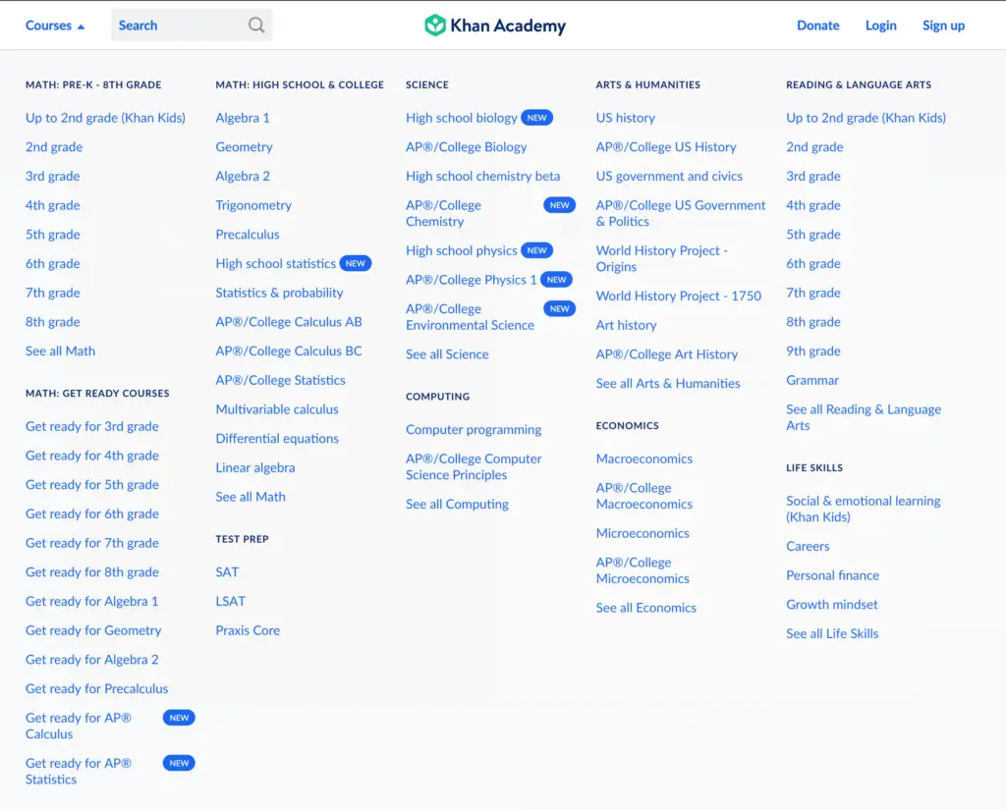Open High school chemistry beta
Image resolution: width=1006 pixels, height=809 pixels.
point(483,177)
